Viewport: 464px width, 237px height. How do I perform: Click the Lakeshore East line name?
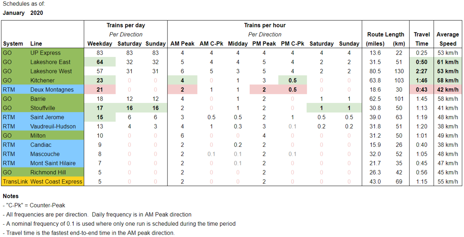point(50,62)
